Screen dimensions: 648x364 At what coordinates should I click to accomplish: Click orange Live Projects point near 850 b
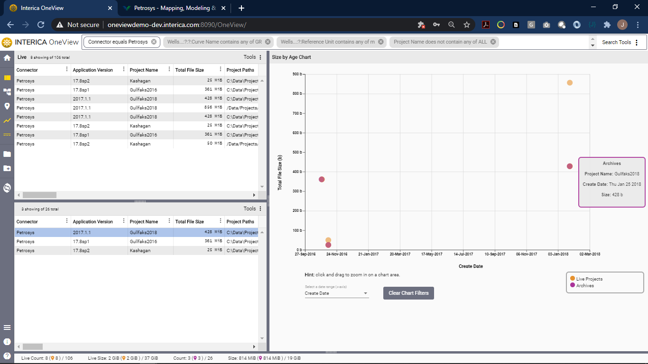coord(570,82)
